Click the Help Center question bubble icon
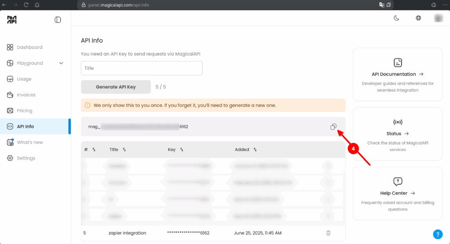The height and width of the screenshot is (244, 450). point(398,182)
